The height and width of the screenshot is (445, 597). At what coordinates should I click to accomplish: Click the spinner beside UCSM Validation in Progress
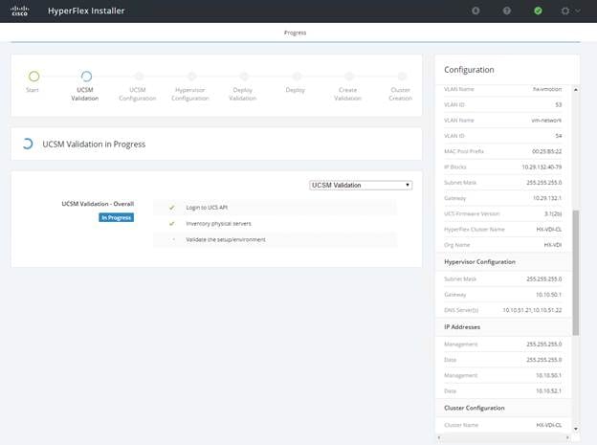coord(28,144)
